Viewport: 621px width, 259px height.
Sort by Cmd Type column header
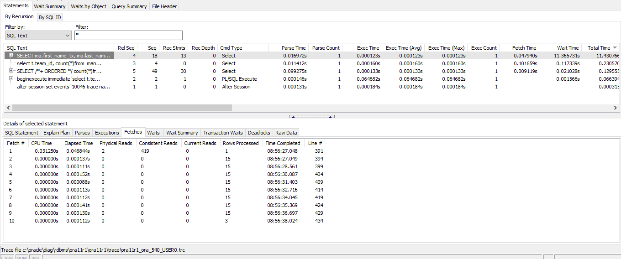(x=243, y=47)
